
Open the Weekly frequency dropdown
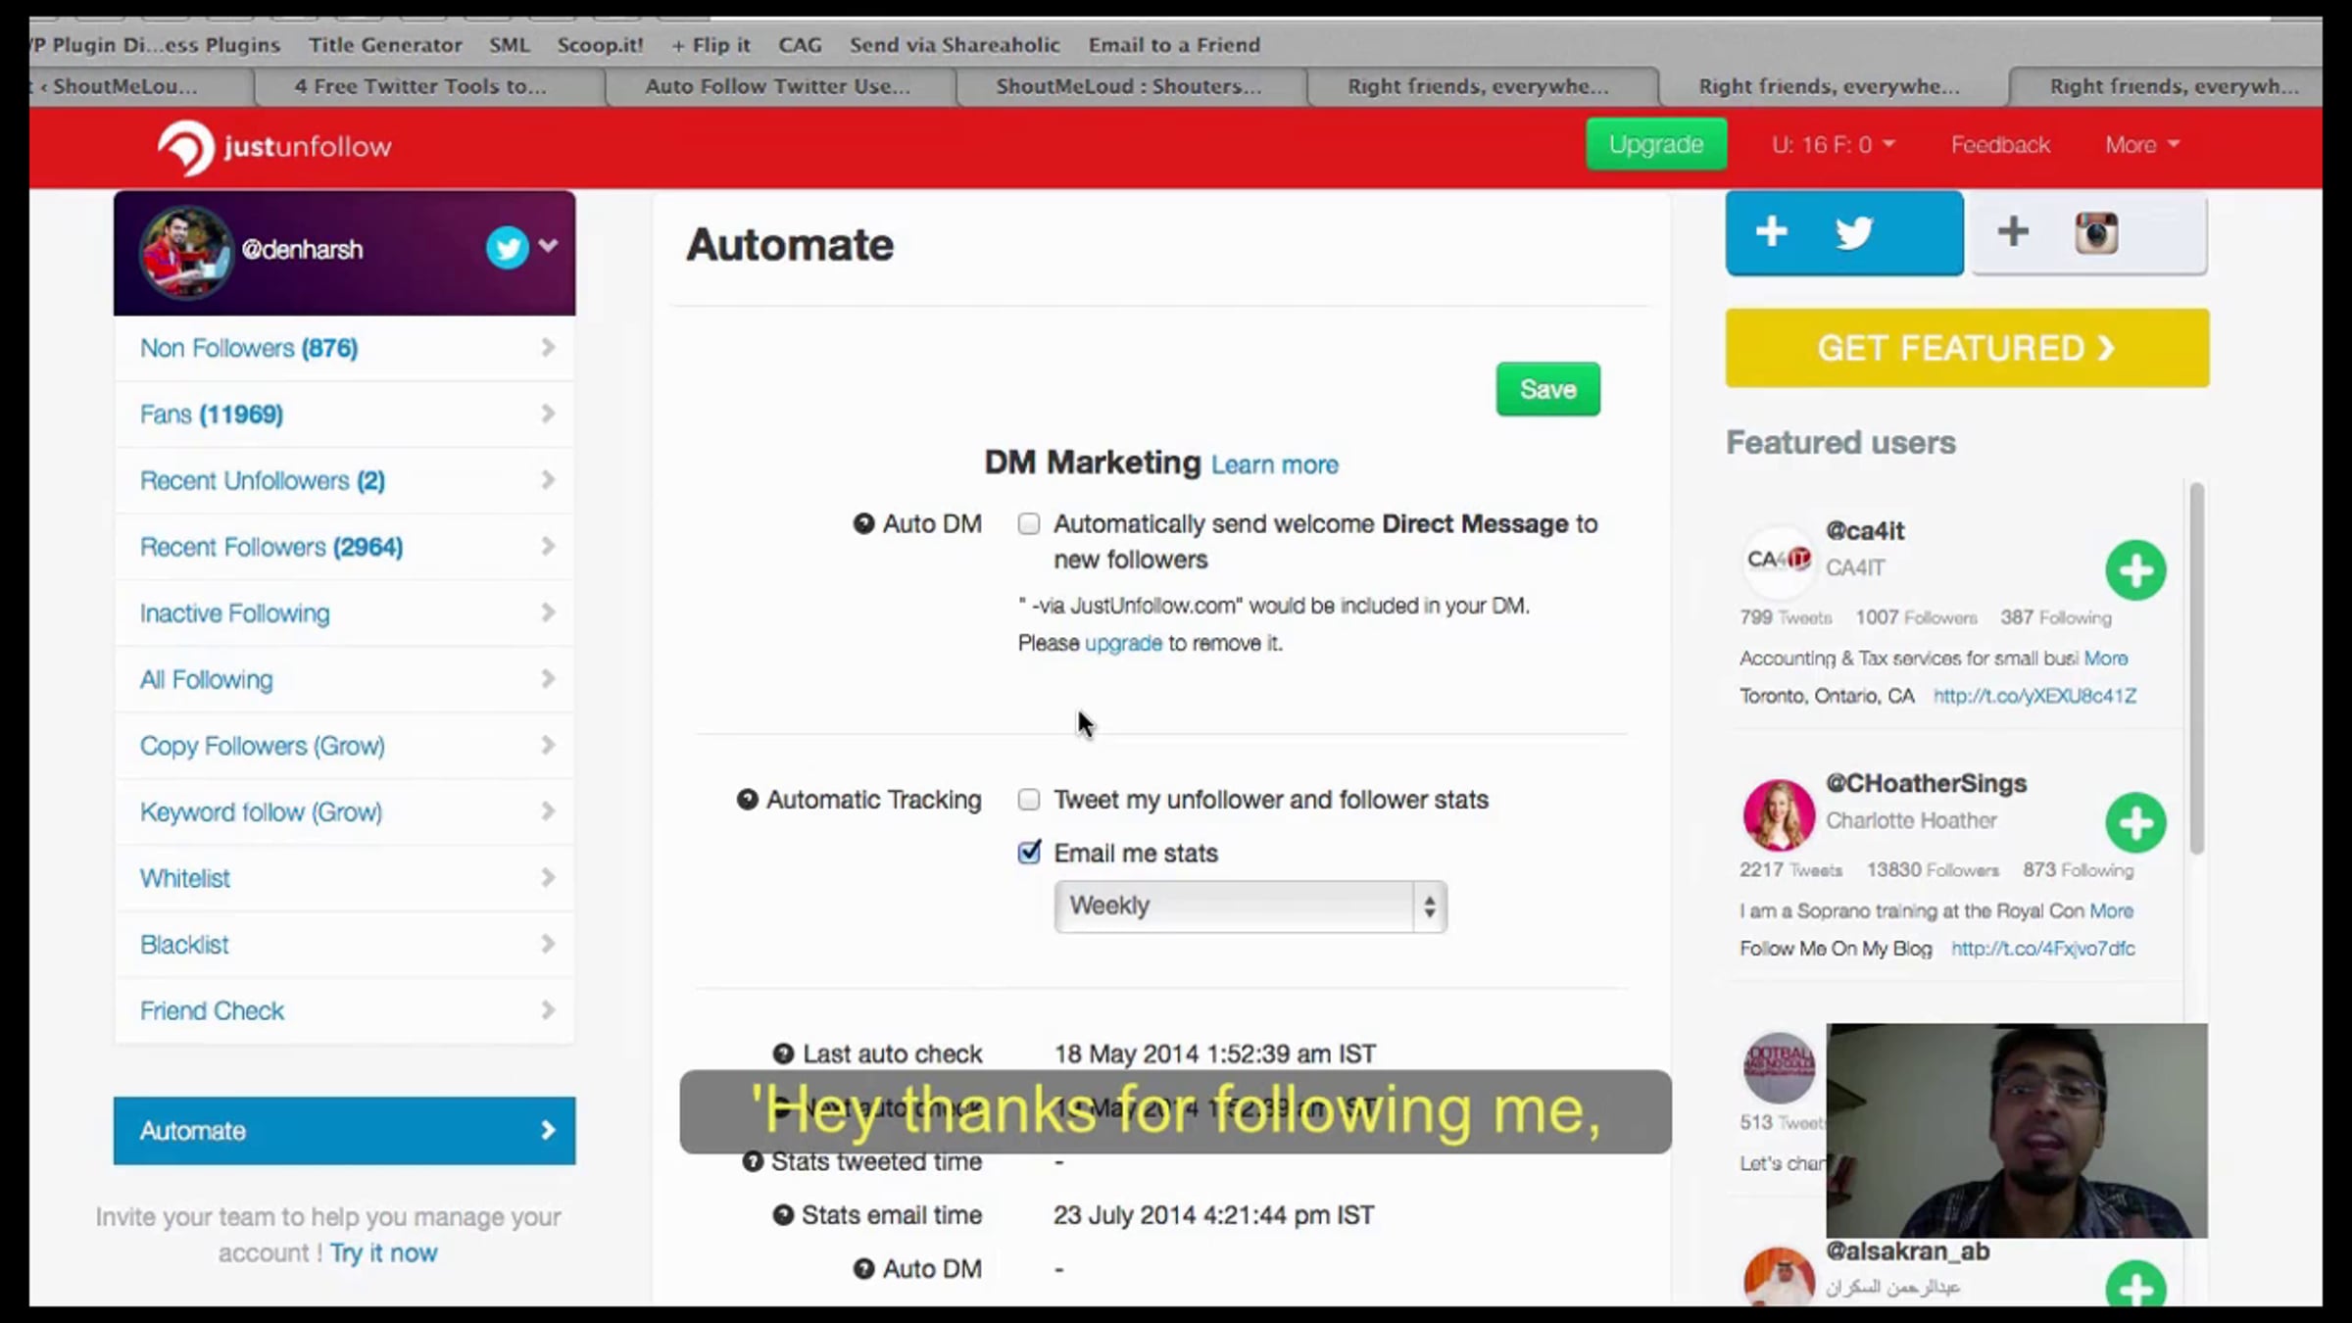click(x=1249, y=906)
